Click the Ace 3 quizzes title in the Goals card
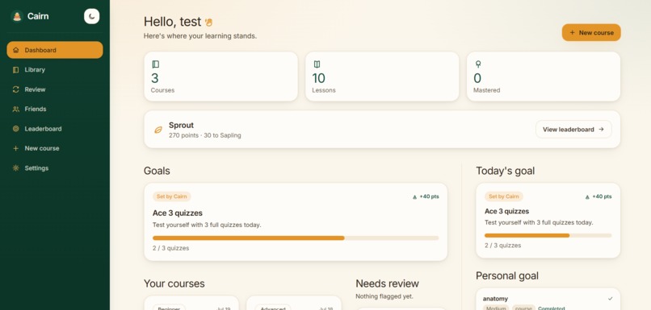Screen dimensions: 651x310 tap(177, 213)
